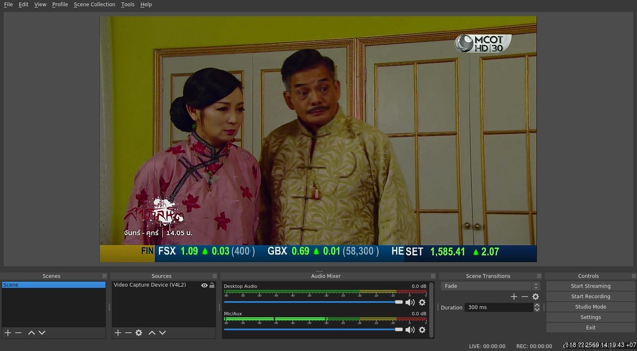
Task: Mute Desktop Audio speaker icon
Action: [x=410, y=302]
